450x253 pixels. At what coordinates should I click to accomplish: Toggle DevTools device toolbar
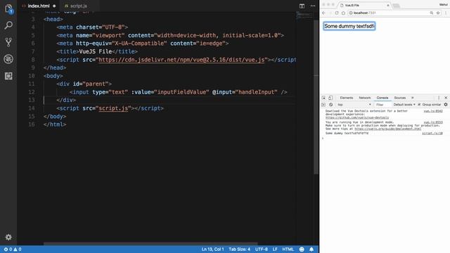point(330,98)
